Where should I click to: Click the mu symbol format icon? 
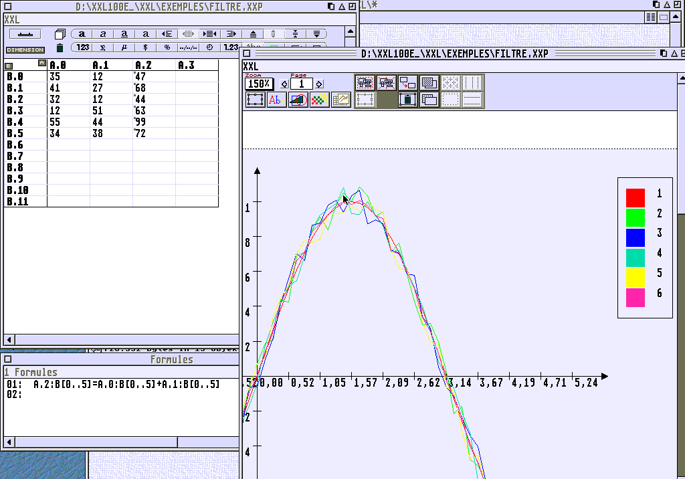[124, 47]
